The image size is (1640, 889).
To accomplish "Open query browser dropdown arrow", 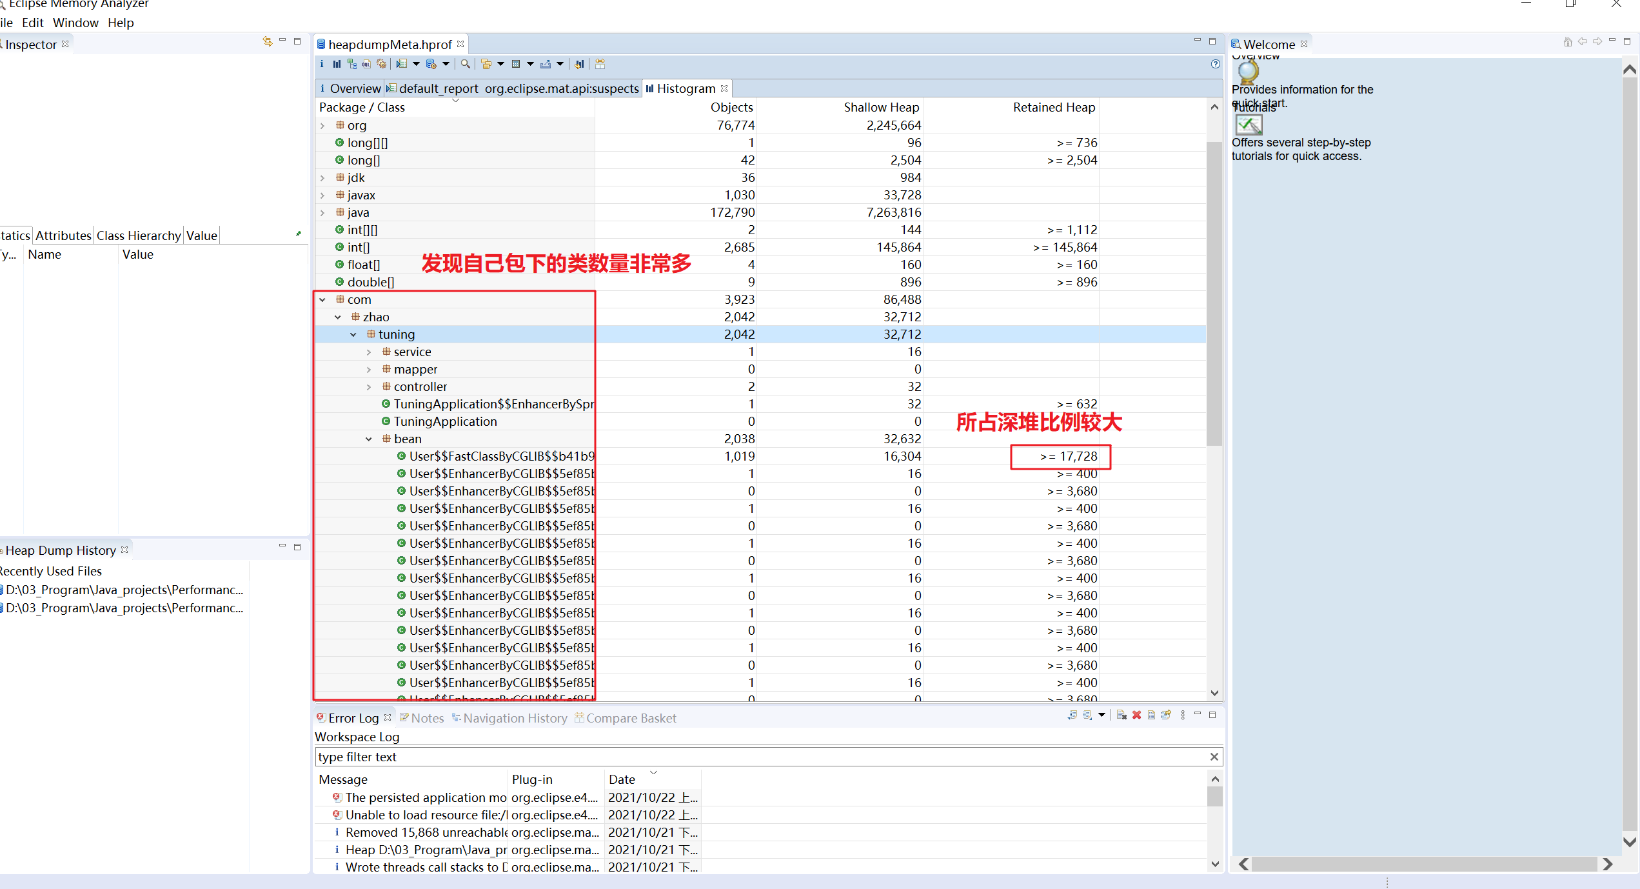I will click(x=446, y=64).
